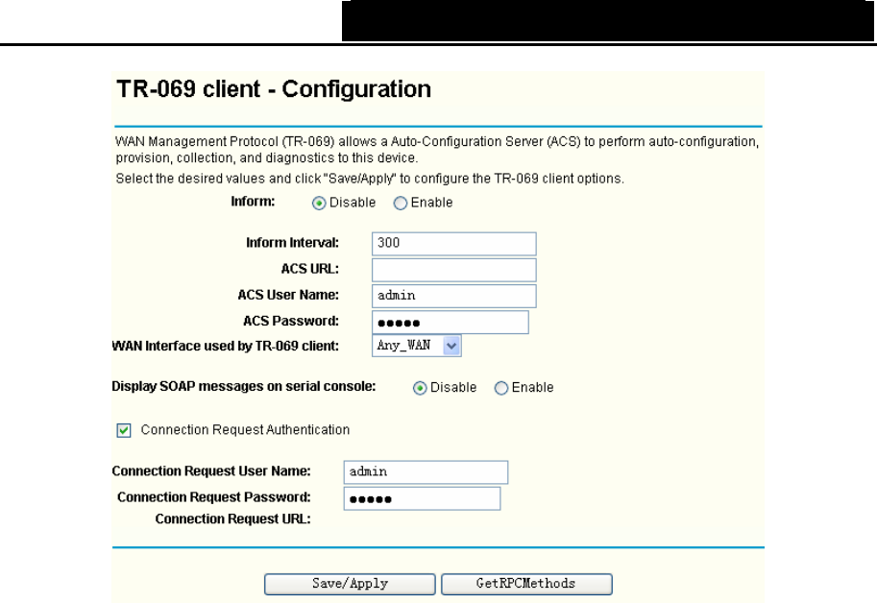Click the ACS User Name field
The height and width of the screenshot is (603, 877).
[x=453, y=296]
